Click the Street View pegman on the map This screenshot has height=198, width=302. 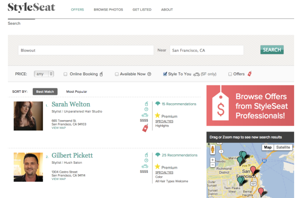(212, 149)
